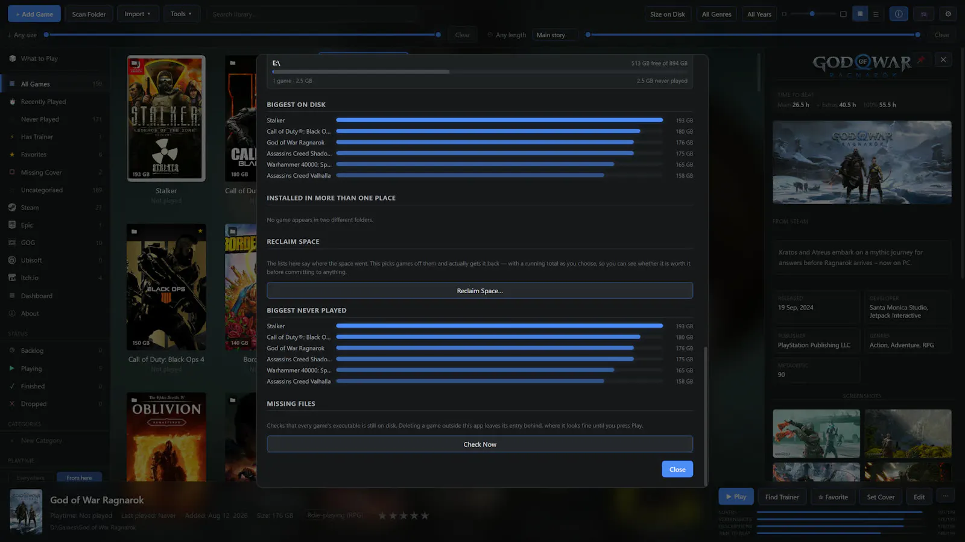965x542 pixels.
Task: Clear the length filter
Action: [941, 35]
